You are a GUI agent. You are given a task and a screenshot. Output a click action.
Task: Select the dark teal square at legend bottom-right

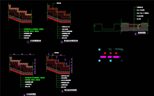(122, 61)
